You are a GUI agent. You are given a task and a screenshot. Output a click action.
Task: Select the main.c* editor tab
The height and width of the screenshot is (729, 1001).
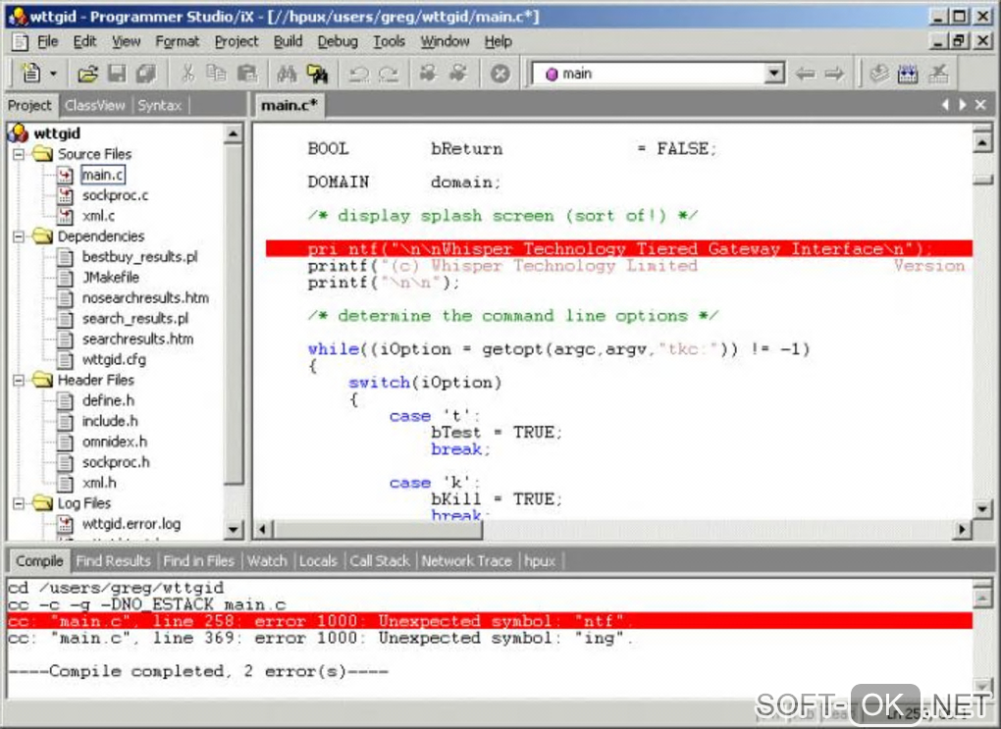point(290,105)
